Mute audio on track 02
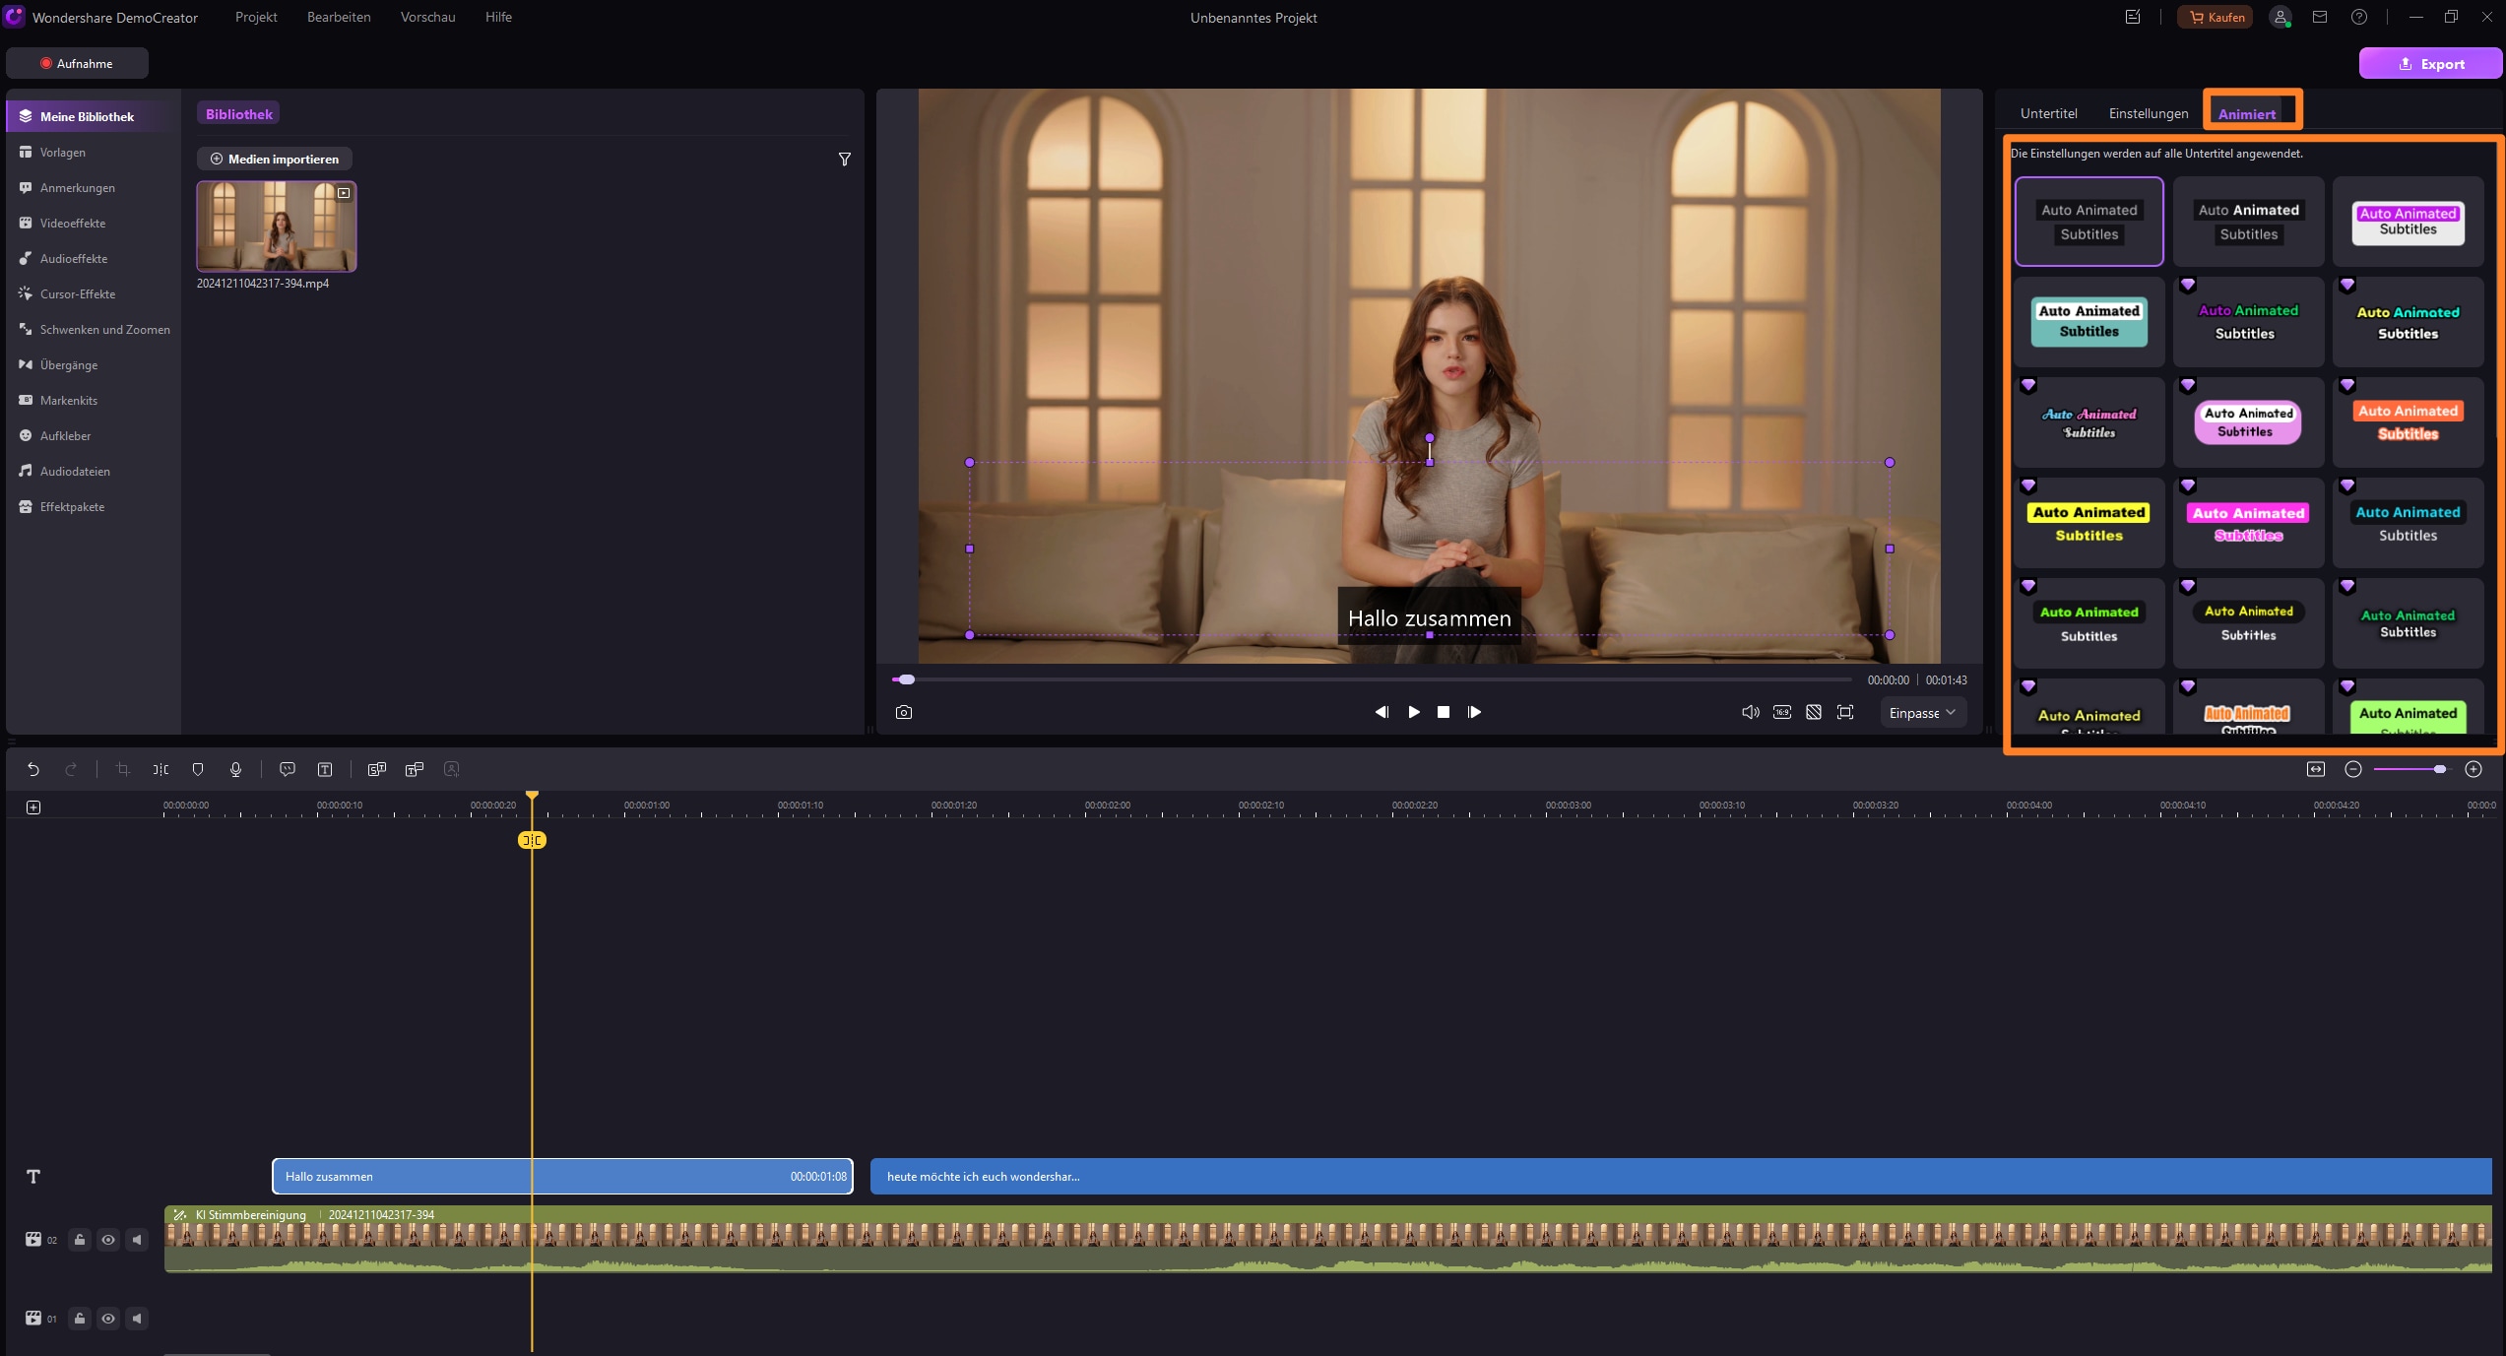The width and height of the screenshot is (2506, 1356). click(137, 1240)
